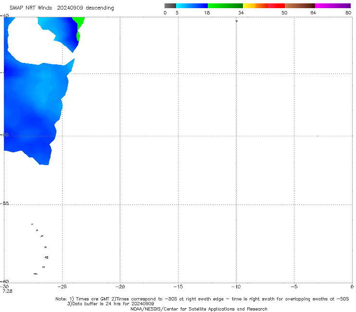
Task: Pick the yellow-orange color bar segment
Action: click(x=255, y=6)
